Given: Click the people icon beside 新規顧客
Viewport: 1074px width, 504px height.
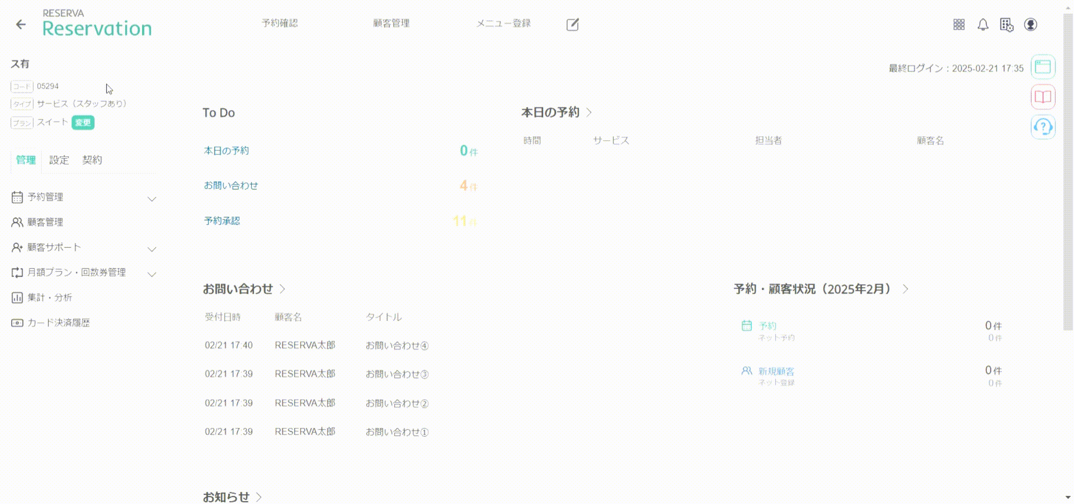Looking at the screenshot, I should [x=747, y=371].
